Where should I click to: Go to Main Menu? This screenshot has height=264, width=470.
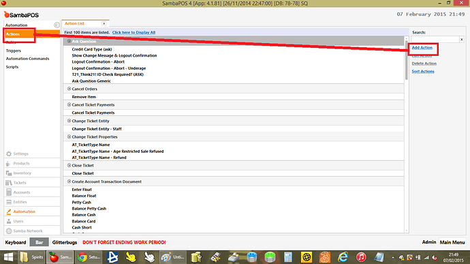452,242
